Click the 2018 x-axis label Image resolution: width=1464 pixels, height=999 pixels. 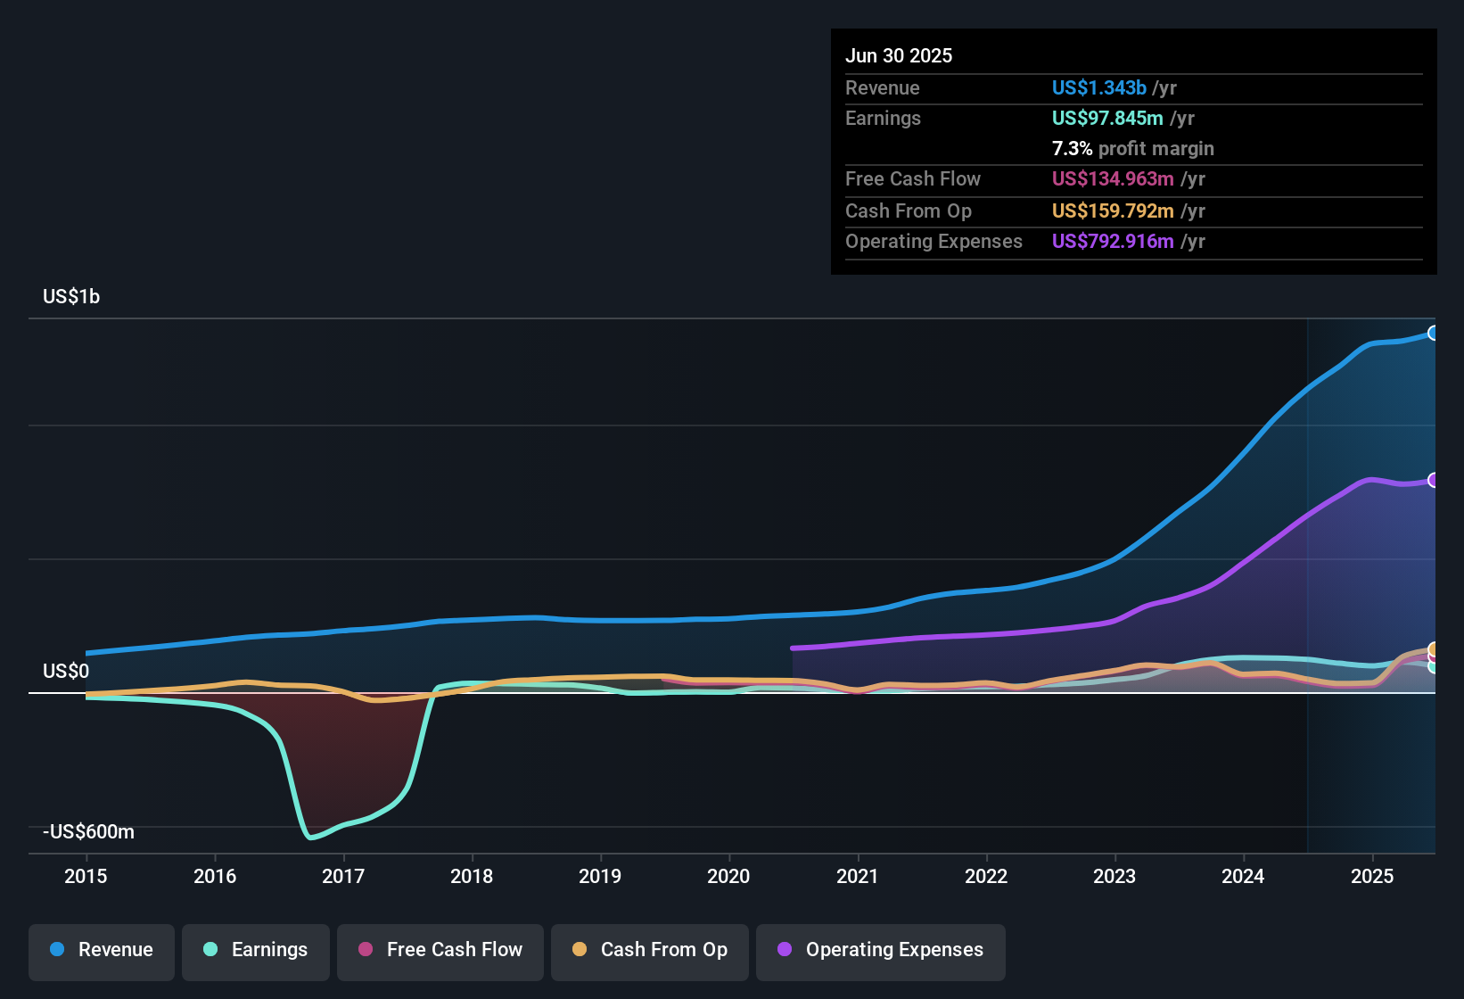coord(472,876)
